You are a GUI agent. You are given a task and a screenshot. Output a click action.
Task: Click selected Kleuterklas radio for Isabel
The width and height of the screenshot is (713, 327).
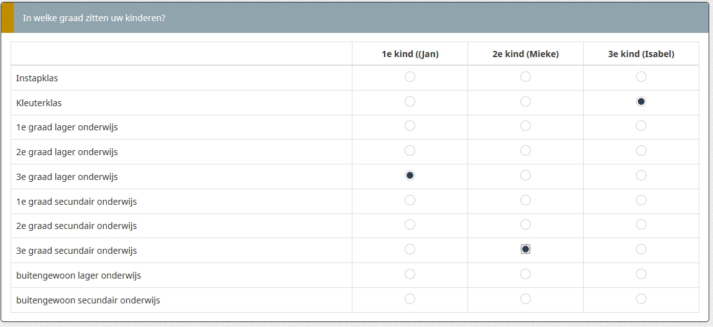[x=641, y=101]
